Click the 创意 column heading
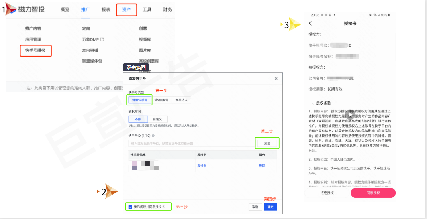The height and width of the screenshot is (219, 427). coord(143,28)
